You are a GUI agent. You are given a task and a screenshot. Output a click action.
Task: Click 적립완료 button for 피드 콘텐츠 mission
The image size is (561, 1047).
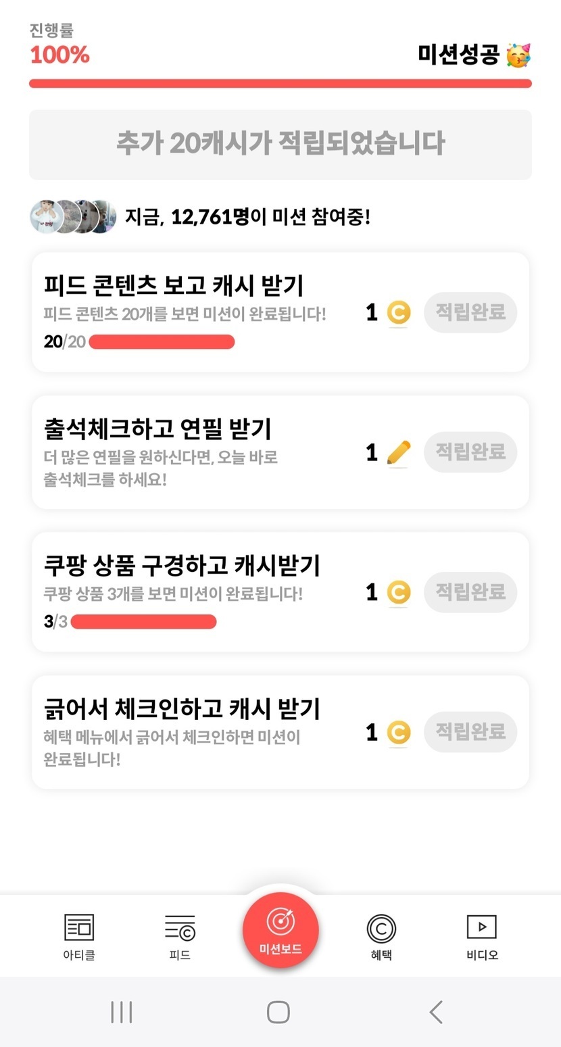[x=470, y=312]
